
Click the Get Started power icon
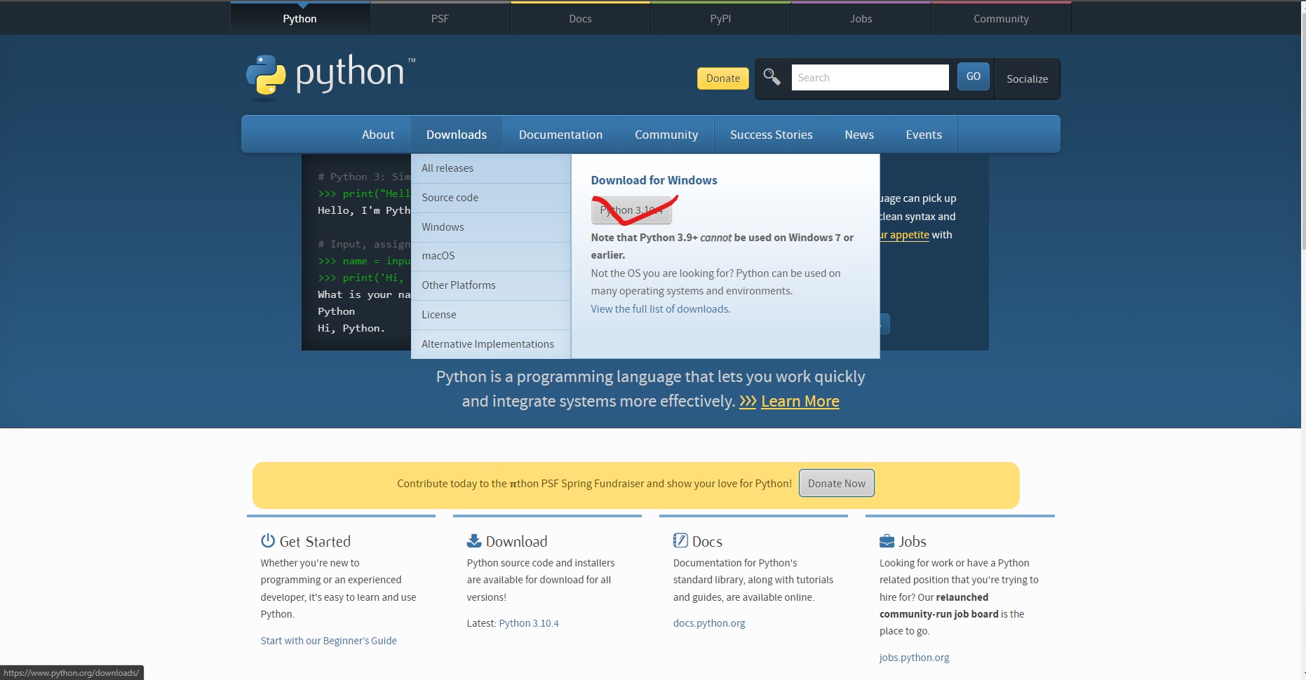[x=268, y=540]
